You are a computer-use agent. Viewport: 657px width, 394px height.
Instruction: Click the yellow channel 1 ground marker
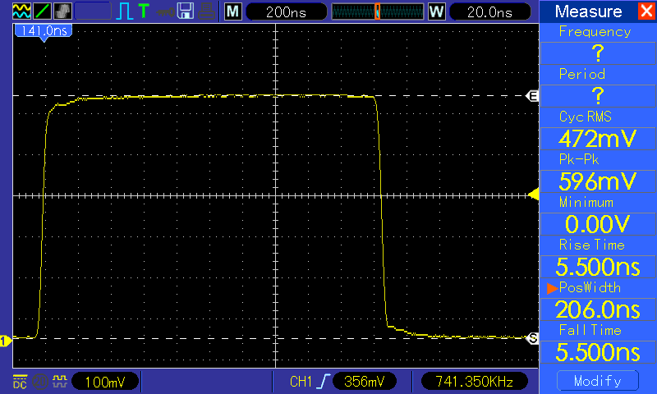click(6, 341)
